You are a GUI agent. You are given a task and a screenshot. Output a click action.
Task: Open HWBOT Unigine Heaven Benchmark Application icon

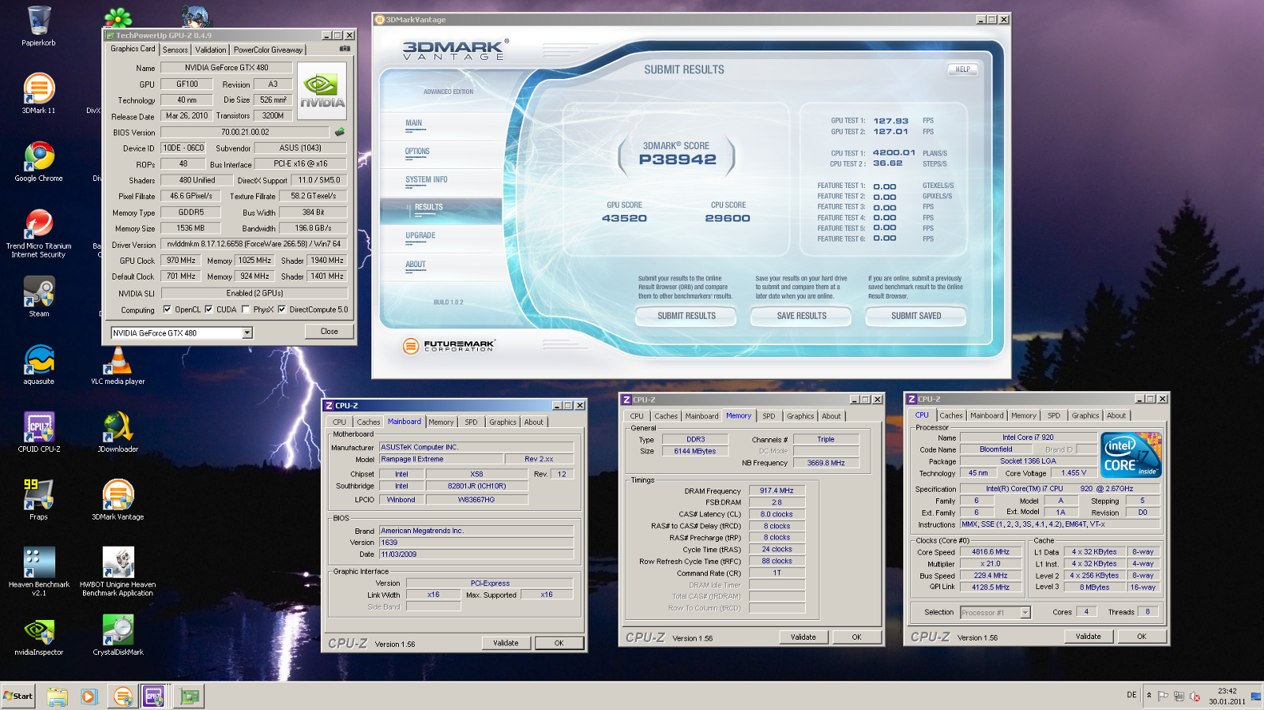coord(118,571)
